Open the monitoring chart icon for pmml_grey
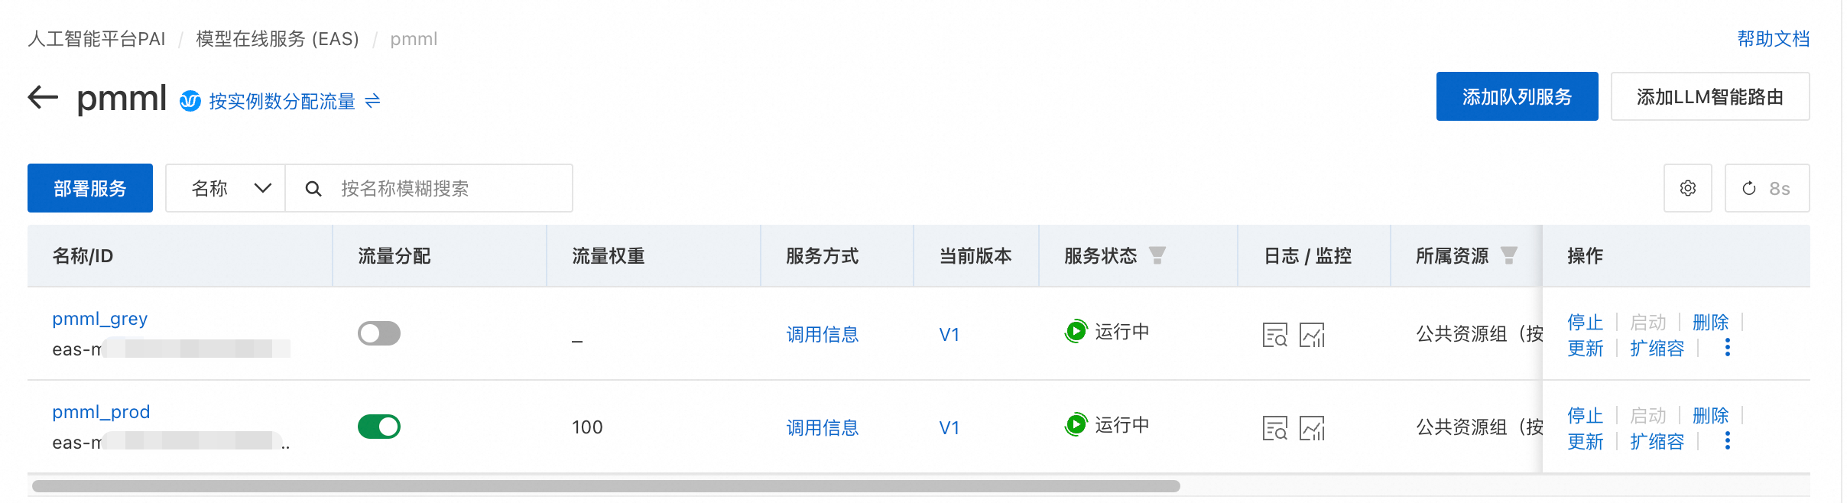Viewport: 1847px width, 503px height. click(1312, 335)
